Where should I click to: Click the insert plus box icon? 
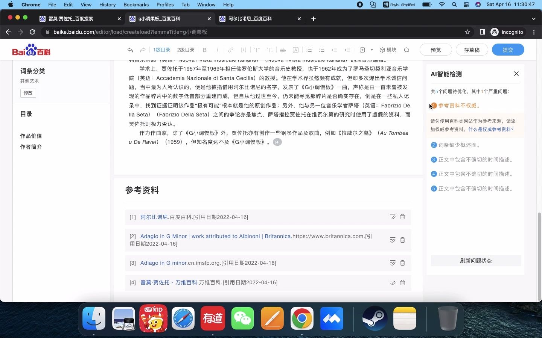pos(362,50)
